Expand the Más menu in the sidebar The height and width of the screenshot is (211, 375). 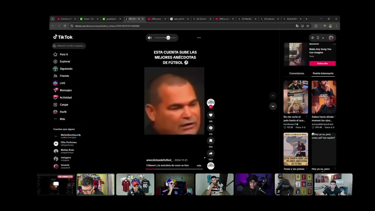pos(59,119)
